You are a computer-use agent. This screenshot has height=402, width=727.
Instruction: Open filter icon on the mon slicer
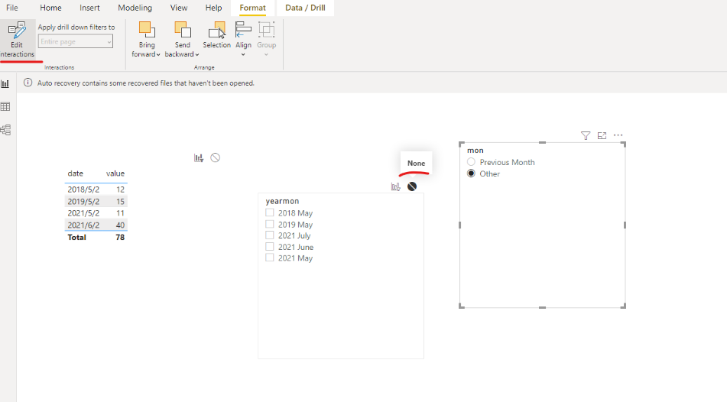click(586, 135)
